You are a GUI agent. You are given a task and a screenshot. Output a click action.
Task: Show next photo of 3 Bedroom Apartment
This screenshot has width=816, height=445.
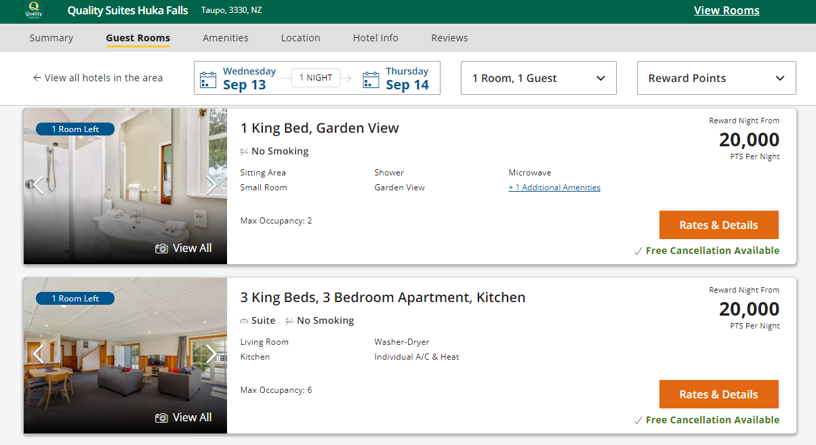pyautogui.click(x=211, y=354)
